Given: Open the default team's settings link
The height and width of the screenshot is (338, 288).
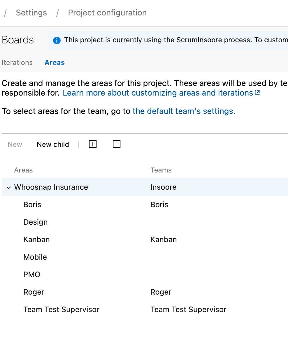Looking at the screenshot, I should pyautogui.click(x=184, y=111).
